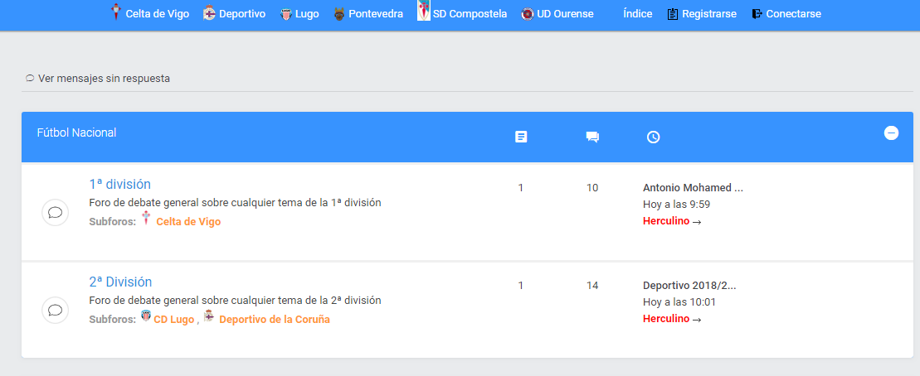This screenshot has width=920, height=376.
Task: Open the Registrarse menu item
Action: [709, 13]
